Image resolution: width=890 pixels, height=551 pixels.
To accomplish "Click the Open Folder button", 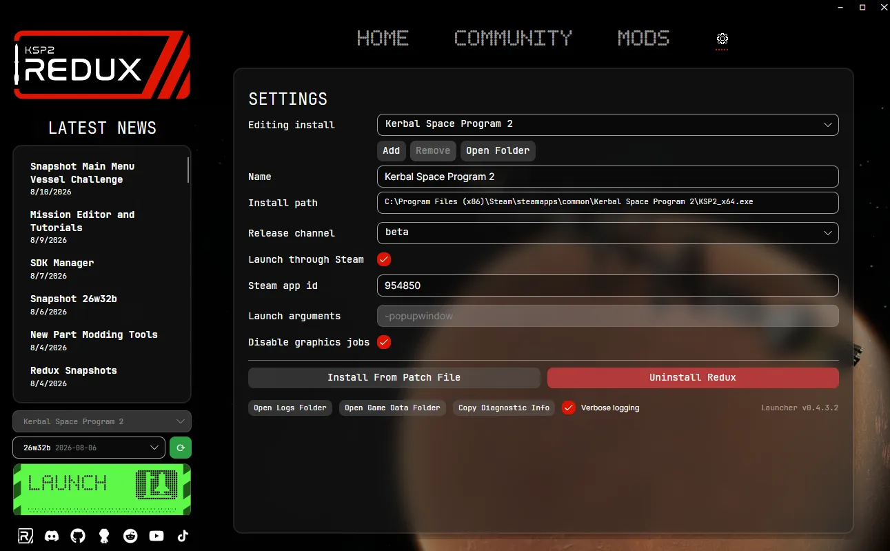I will (x=498, y=150).
